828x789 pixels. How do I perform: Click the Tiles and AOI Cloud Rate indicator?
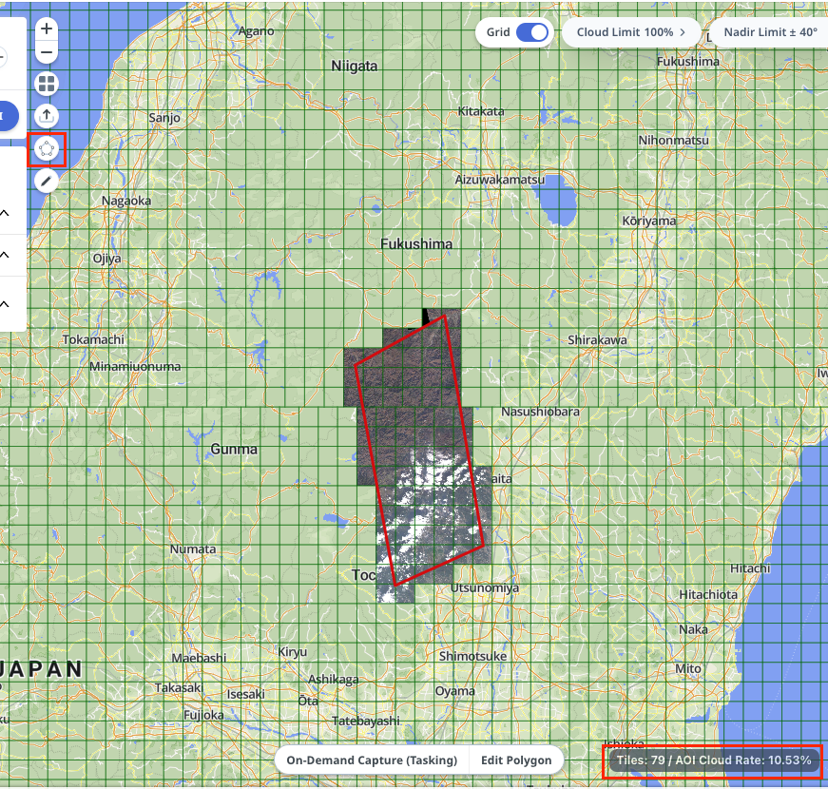coord(713,760)
